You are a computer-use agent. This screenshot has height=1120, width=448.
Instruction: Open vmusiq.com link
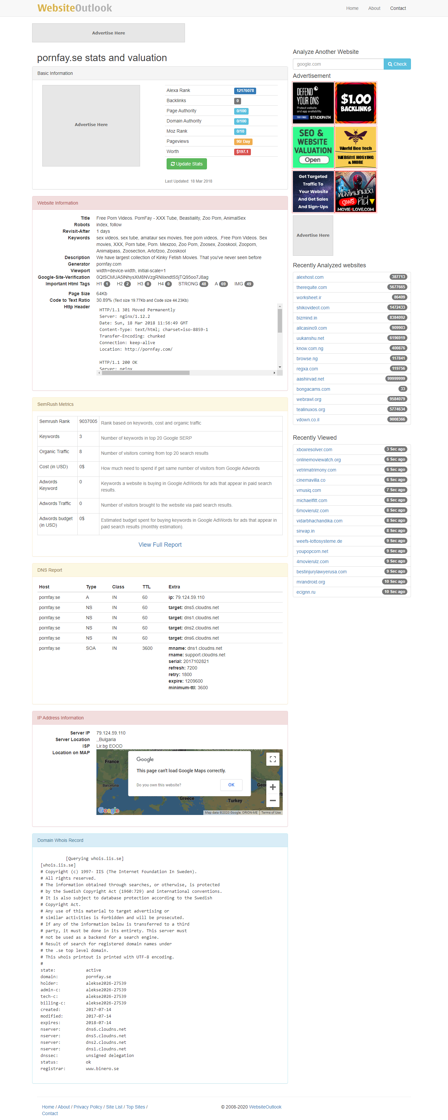pos(309,491)
